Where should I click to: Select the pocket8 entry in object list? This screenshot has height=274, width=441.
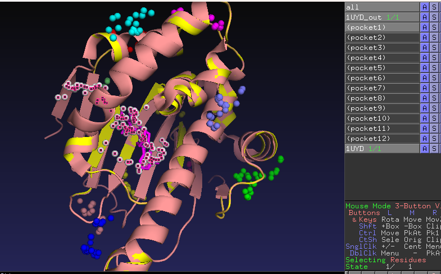click(x=382, y=98)
